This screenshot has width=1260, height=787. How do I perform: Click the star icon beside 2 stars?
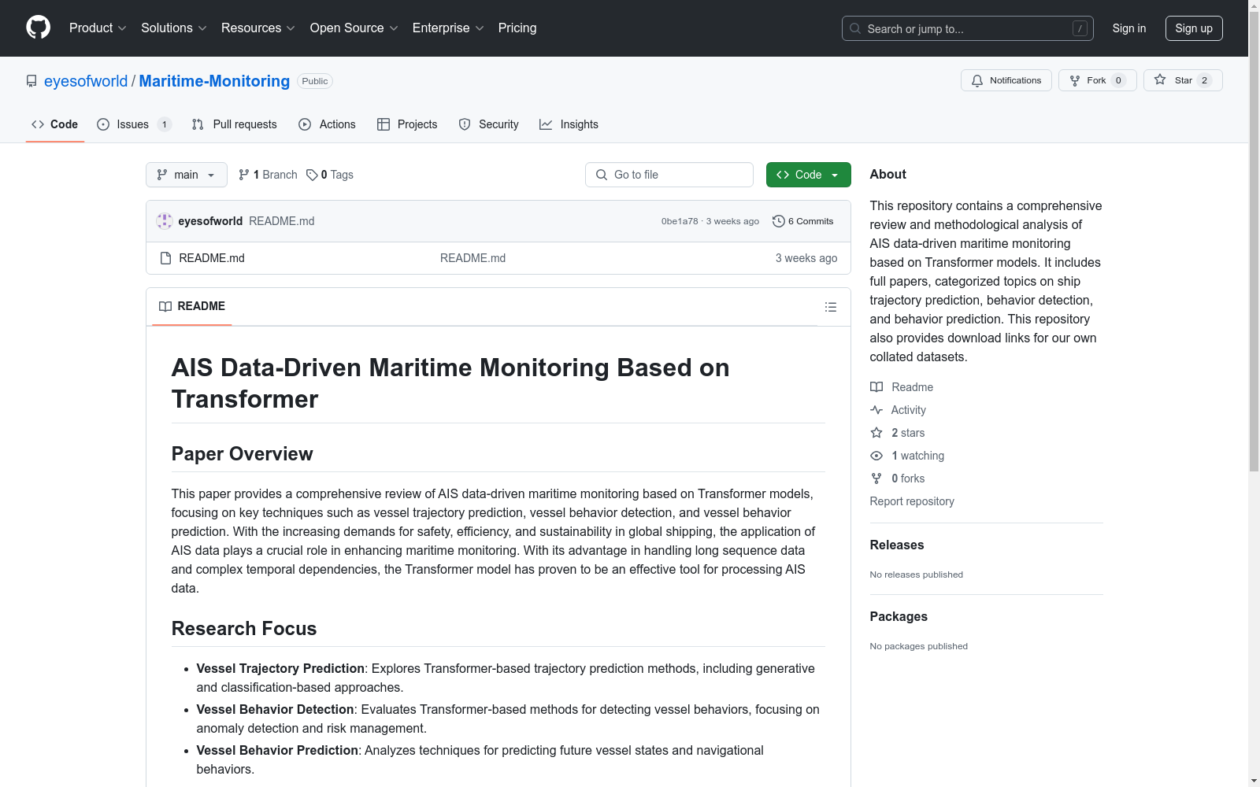(x=876, y=433)
